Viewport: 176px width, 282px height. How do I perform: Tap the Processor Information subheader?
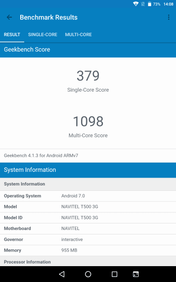(88, 261)
